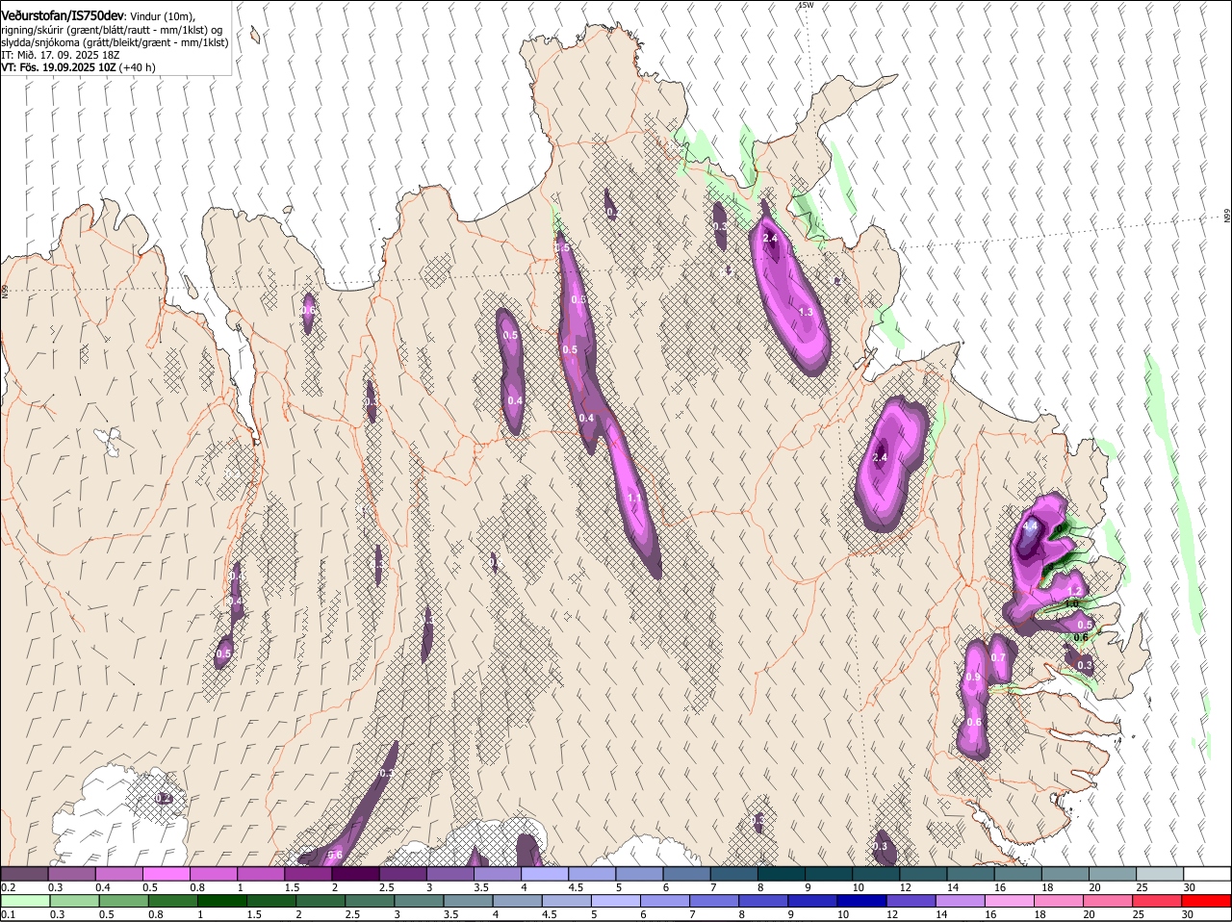Click the Veðurstofan/IS750dev title text
The image size is (1232, 922).
(63, 16)
